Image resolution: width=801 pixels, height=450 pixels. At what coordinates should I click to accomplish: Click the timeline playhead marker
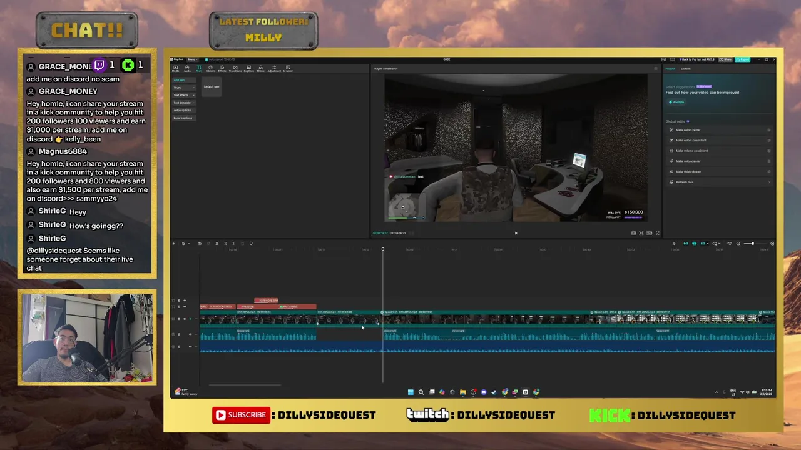pyautogui.click(x=383, y=249)
